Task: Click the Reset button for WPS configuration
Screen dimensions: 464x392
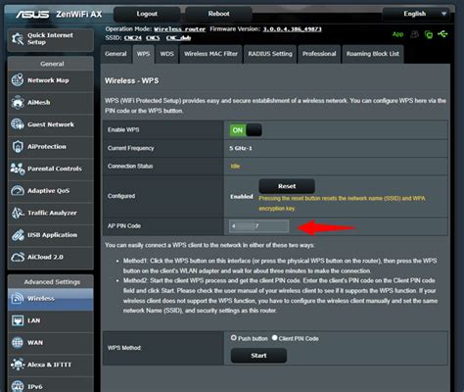Action: point(287,186)
